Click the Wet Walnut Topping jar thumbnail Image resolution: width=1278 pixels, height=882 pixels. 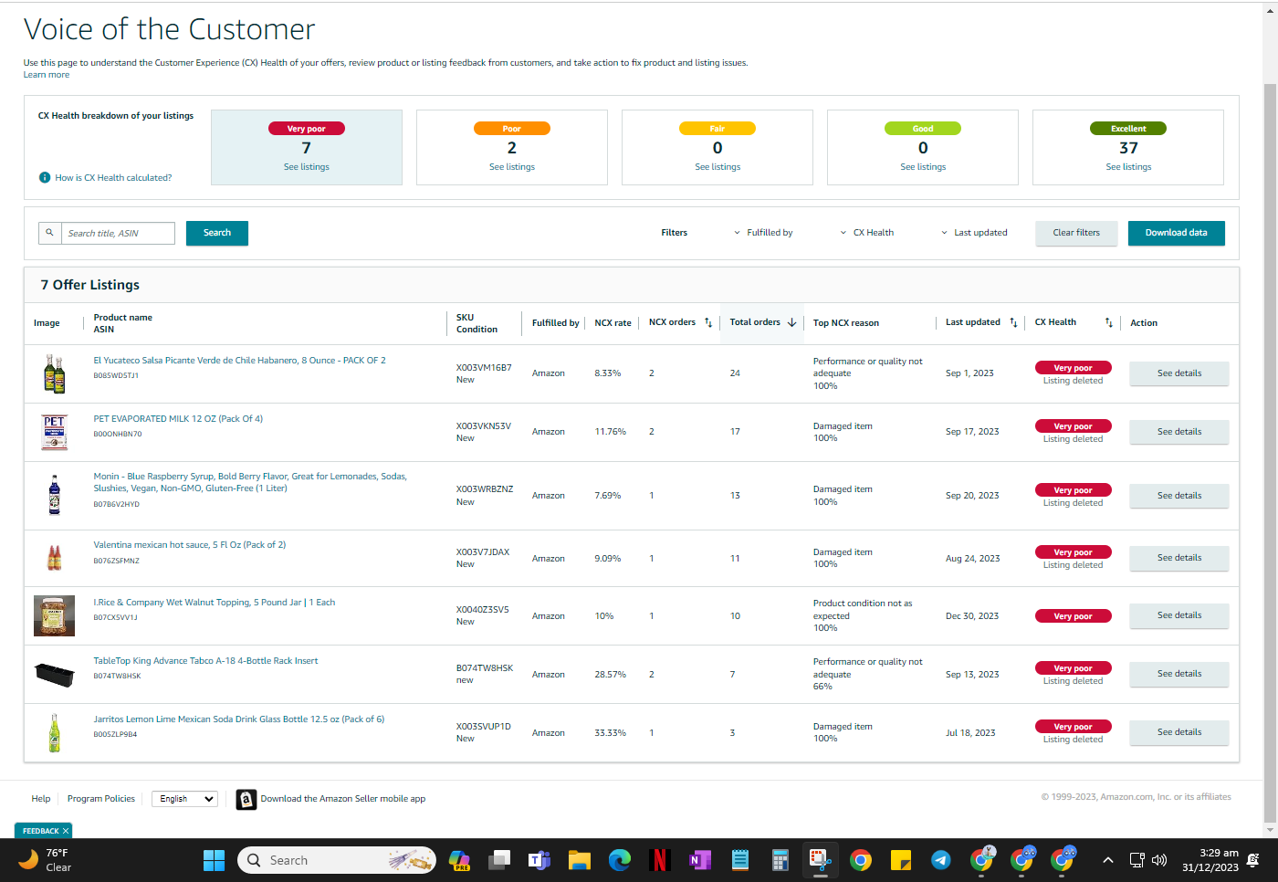click(x=54, y=616)
